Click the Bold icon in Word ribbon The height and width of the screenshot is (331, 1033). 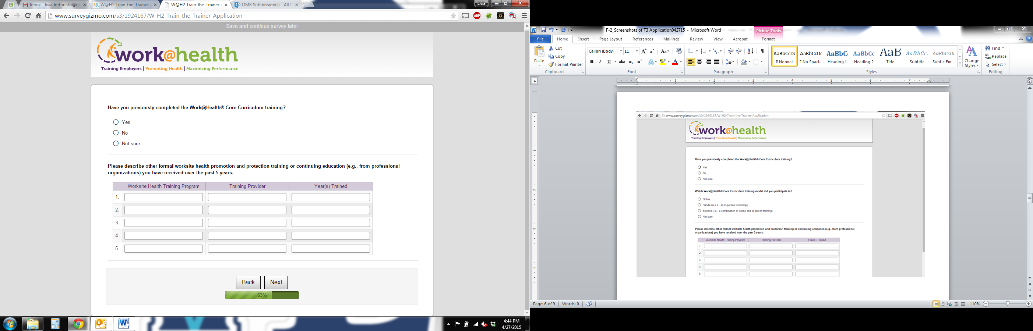[592, 62]
